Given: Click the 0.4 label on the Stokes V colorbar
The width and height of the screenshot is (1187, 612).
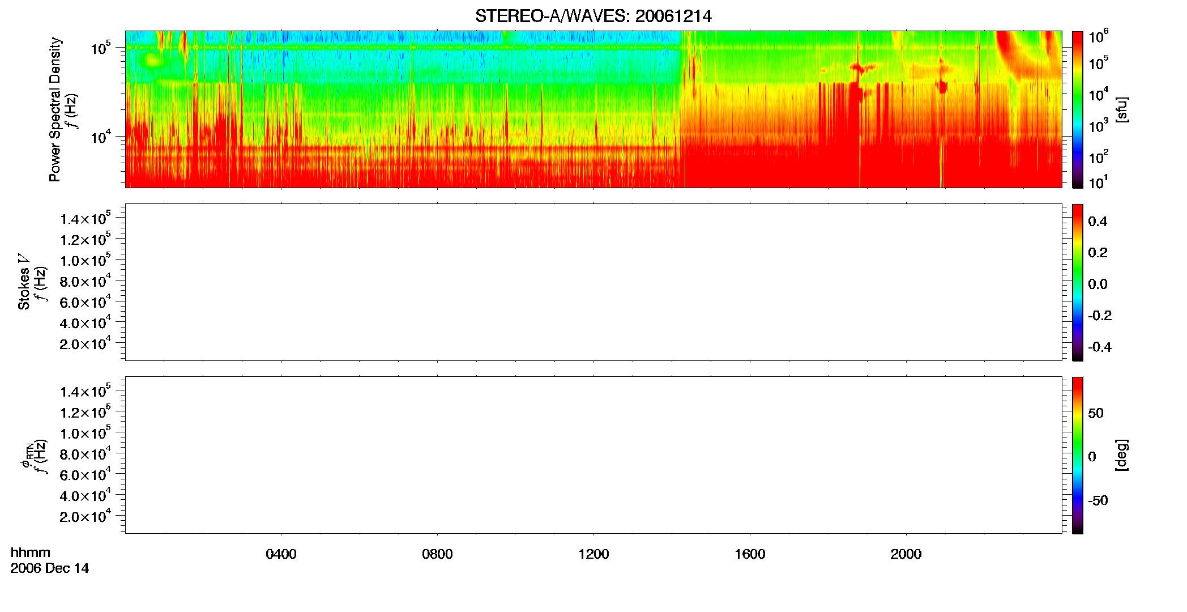Looking at the screenshot, I should [x=1098, y=222].
